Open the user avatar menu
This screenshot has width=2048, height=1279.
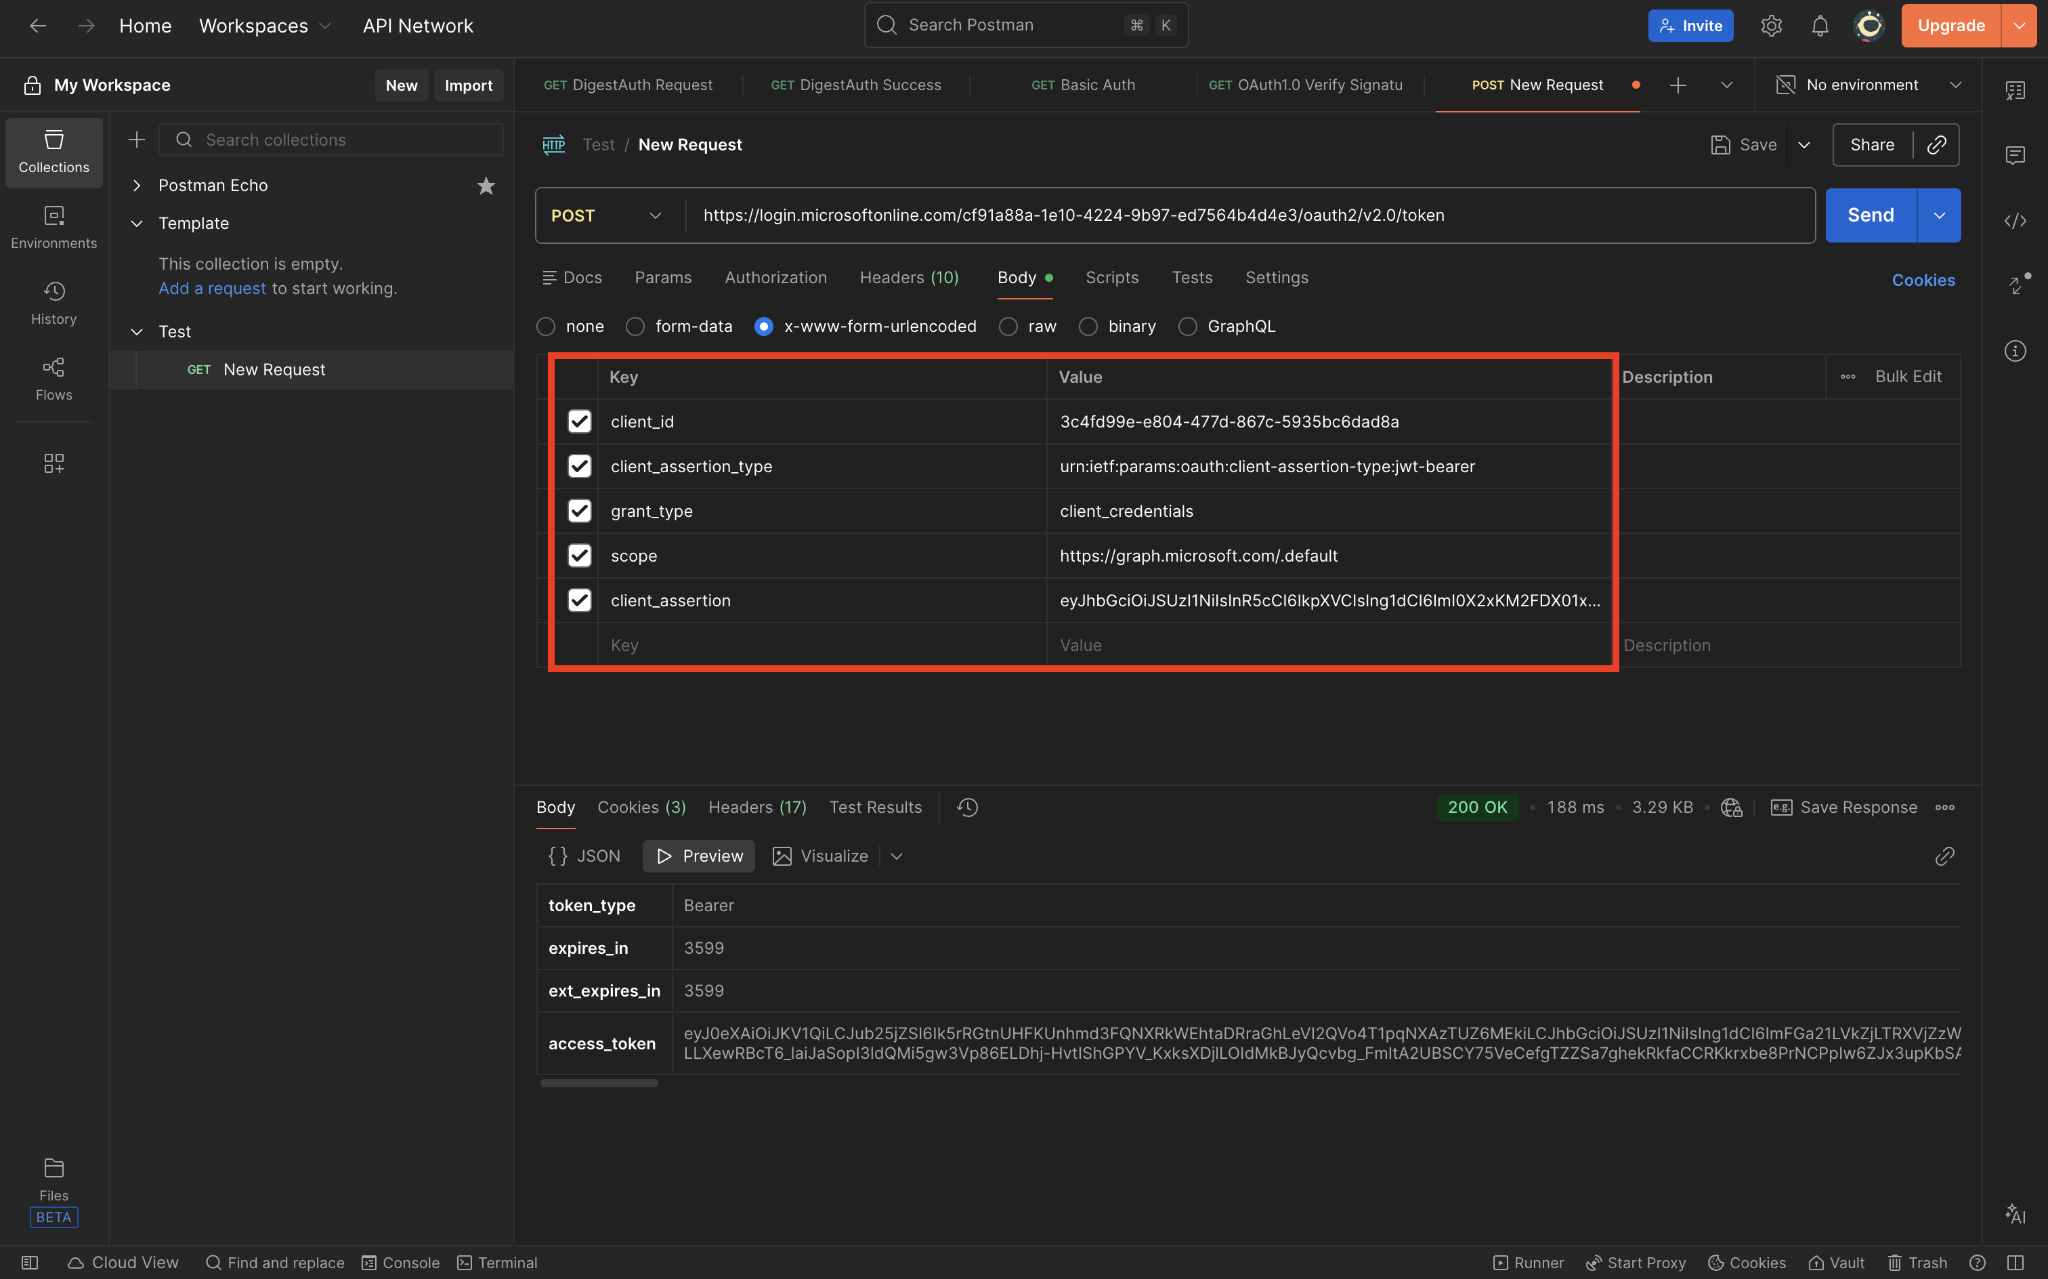pos(1869,25)
